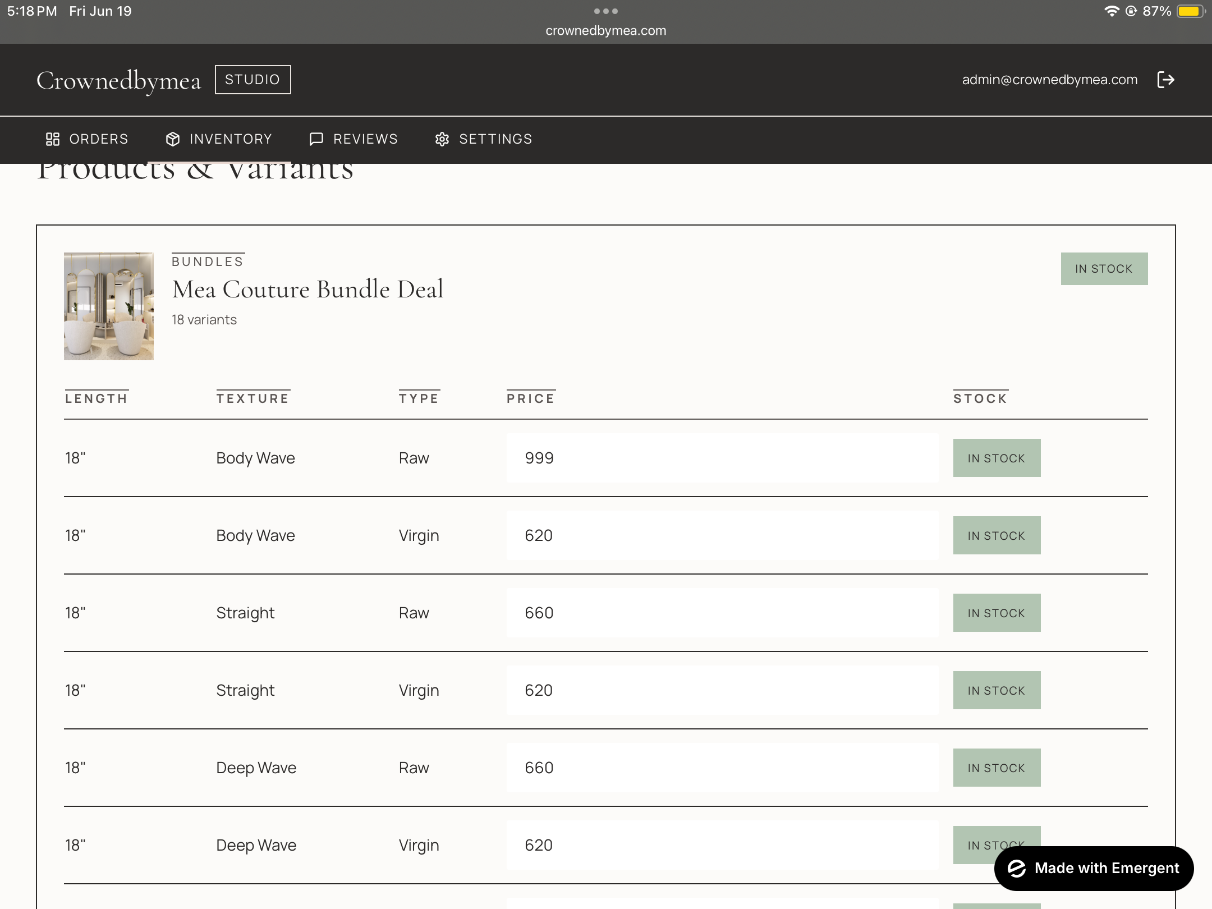Viewport: 1212px width, 909px height.
Task: Click "Raw" type in the Straight row
Action: click(x=414, y=613)
